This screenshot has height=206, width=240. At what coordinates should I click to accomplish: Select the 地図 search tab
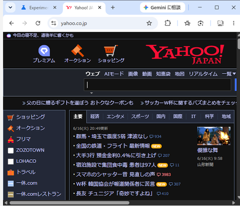coord(179,74)
